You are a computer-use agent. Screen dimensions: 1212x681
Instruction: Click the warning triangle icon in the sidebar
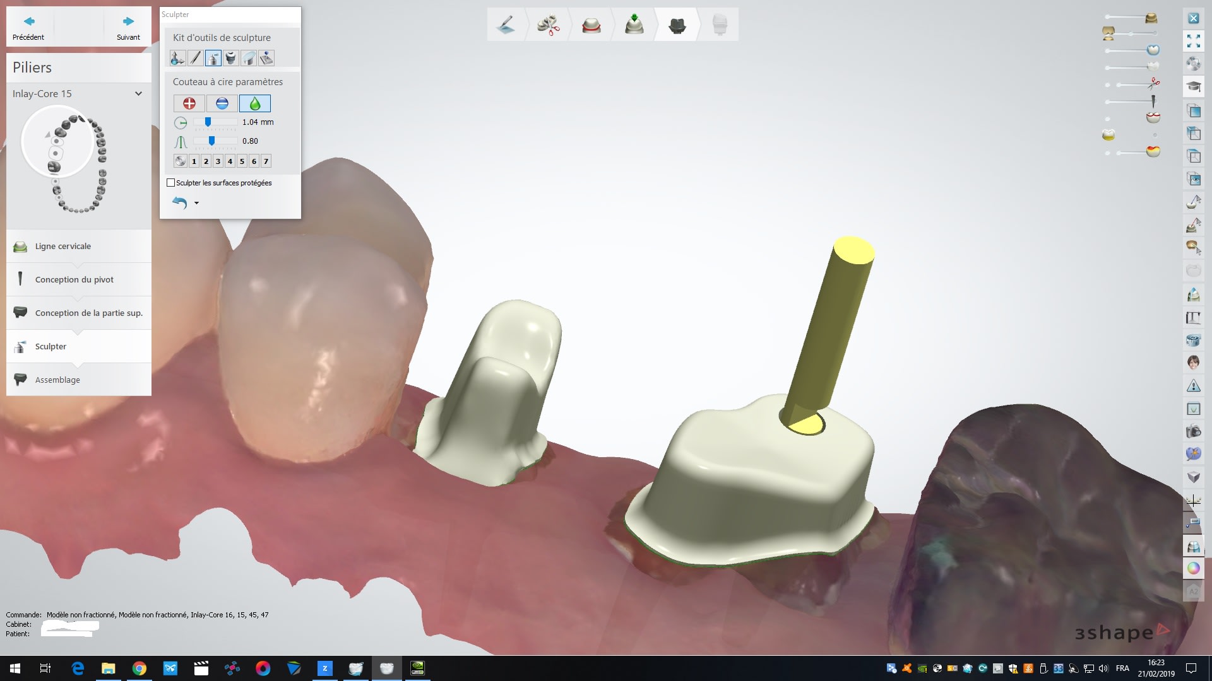pyautogui.click(x=1193, y=385)
